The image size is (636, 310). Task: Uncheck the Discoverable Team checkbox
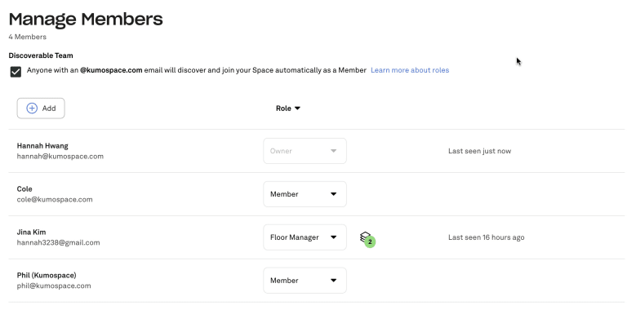16,72
